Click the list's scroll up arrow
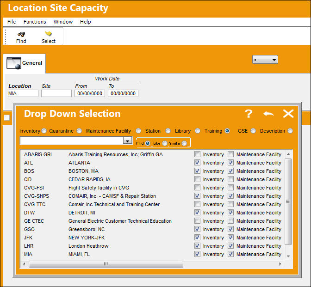 click(288, 154)
